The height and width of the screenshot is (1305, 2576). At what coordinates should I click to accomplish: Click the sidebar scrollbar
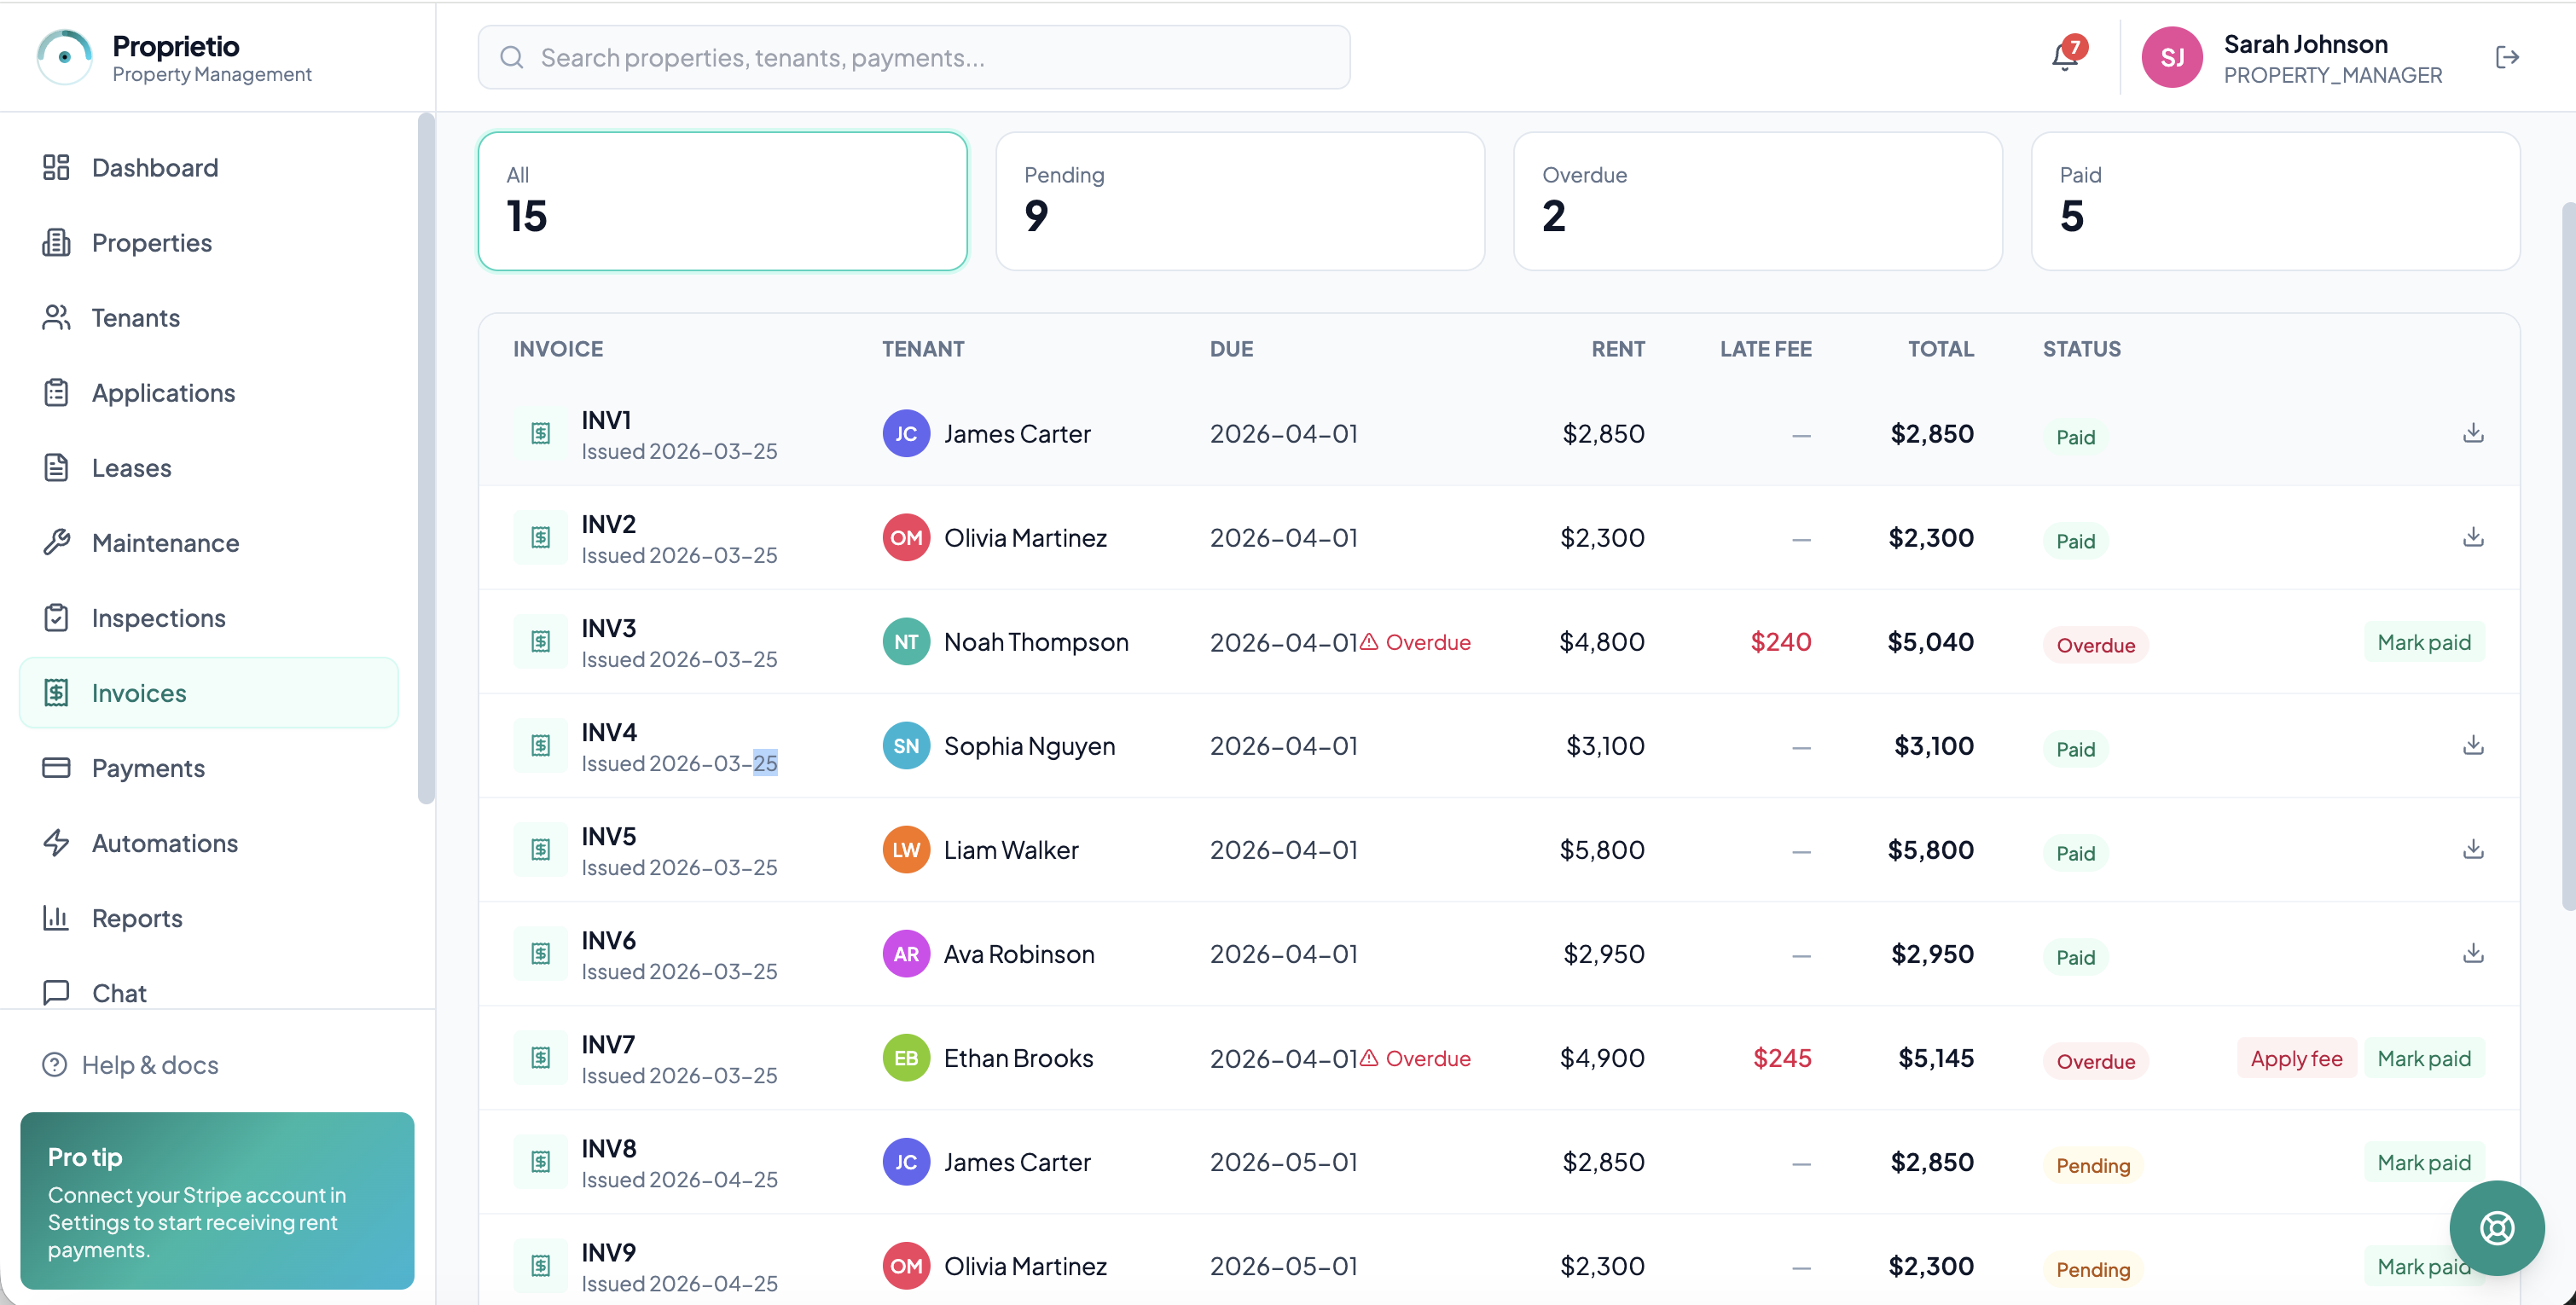[426, 458]
